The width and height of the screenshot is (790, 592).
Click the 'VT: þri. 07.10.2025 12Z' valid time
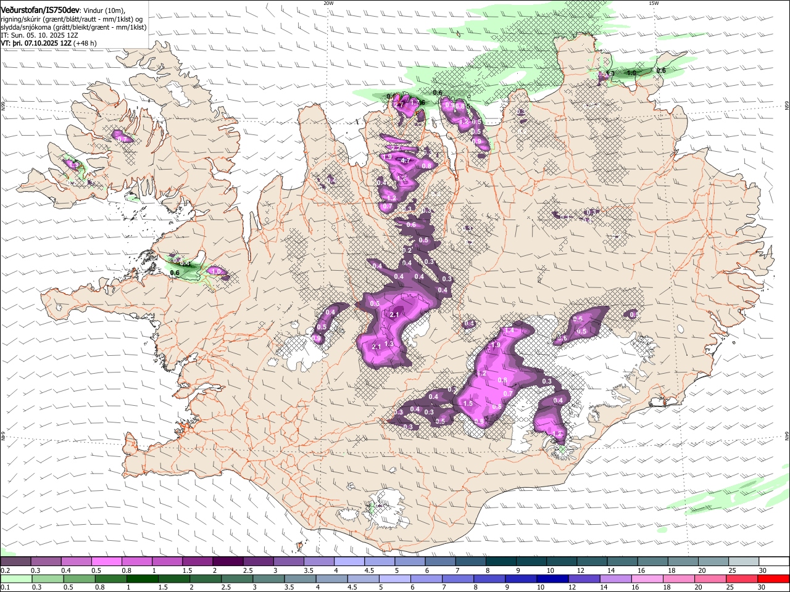(x=36, y=43)
